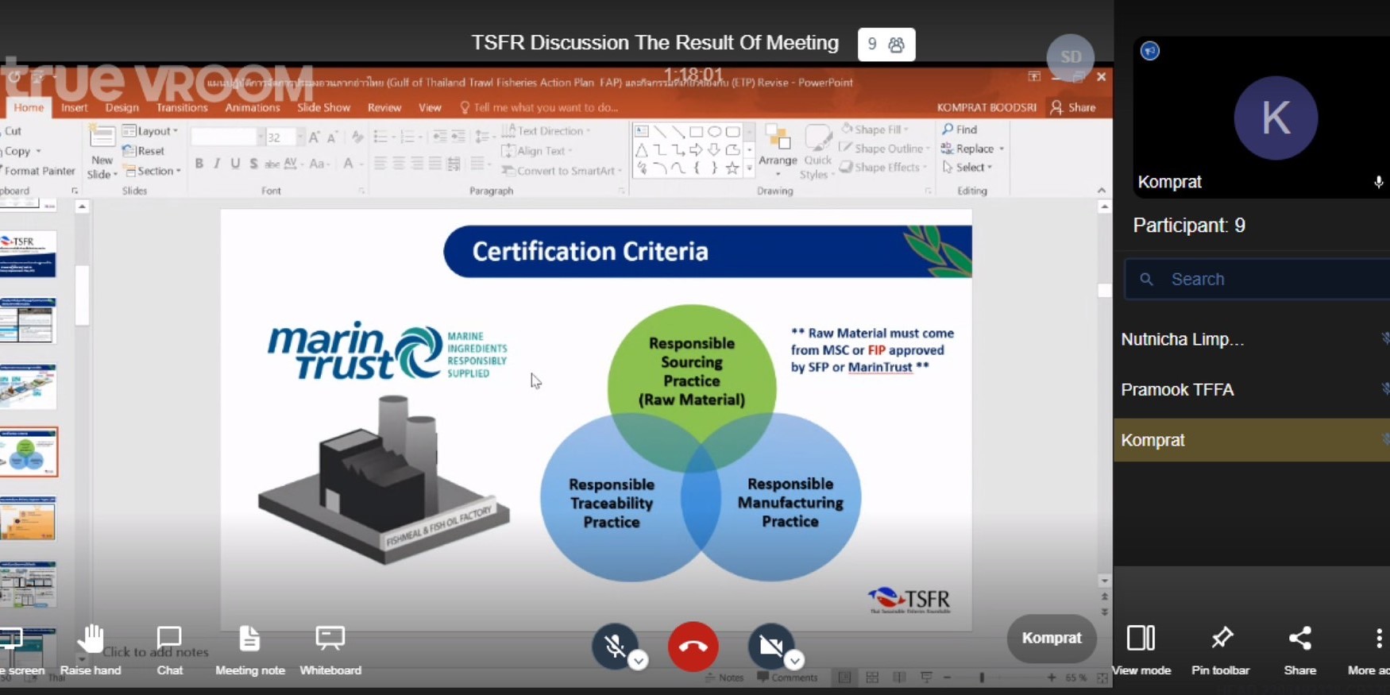The width and height of the screenshot is (1390, 695).
Task: Expand the microphone options arrow
Action: point(639,661)
